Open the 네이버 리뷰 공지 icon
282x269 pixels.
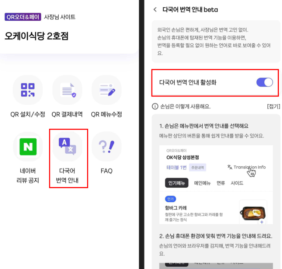point(28,147)
